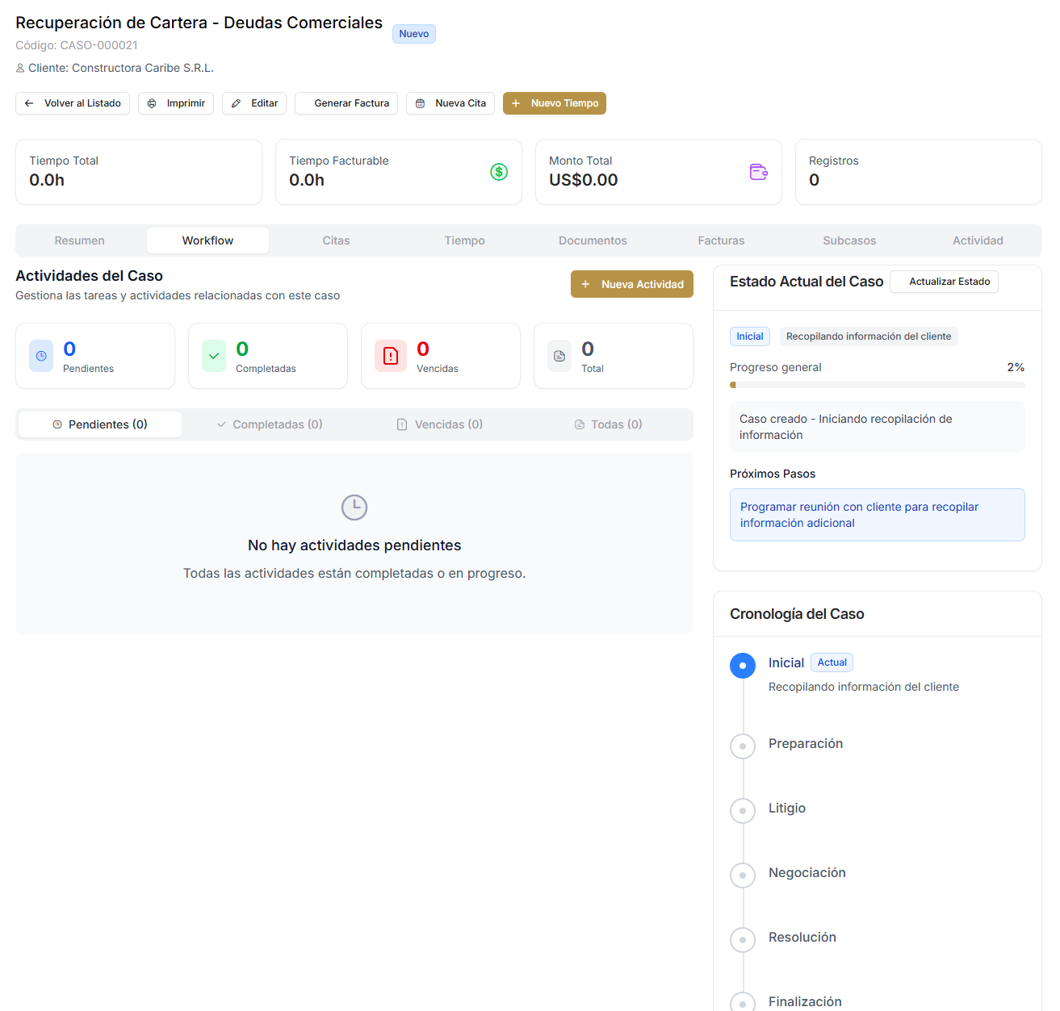Show the Completadas (0) activities filter

[x=270, y=424]
